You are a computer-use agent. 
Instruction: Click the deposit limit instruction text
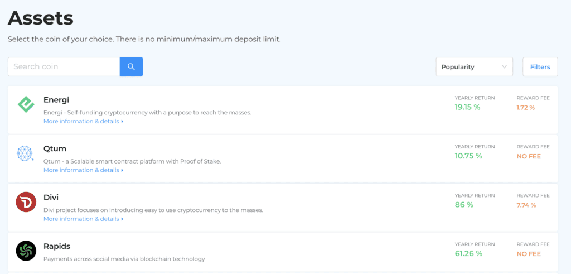[144, 39]
